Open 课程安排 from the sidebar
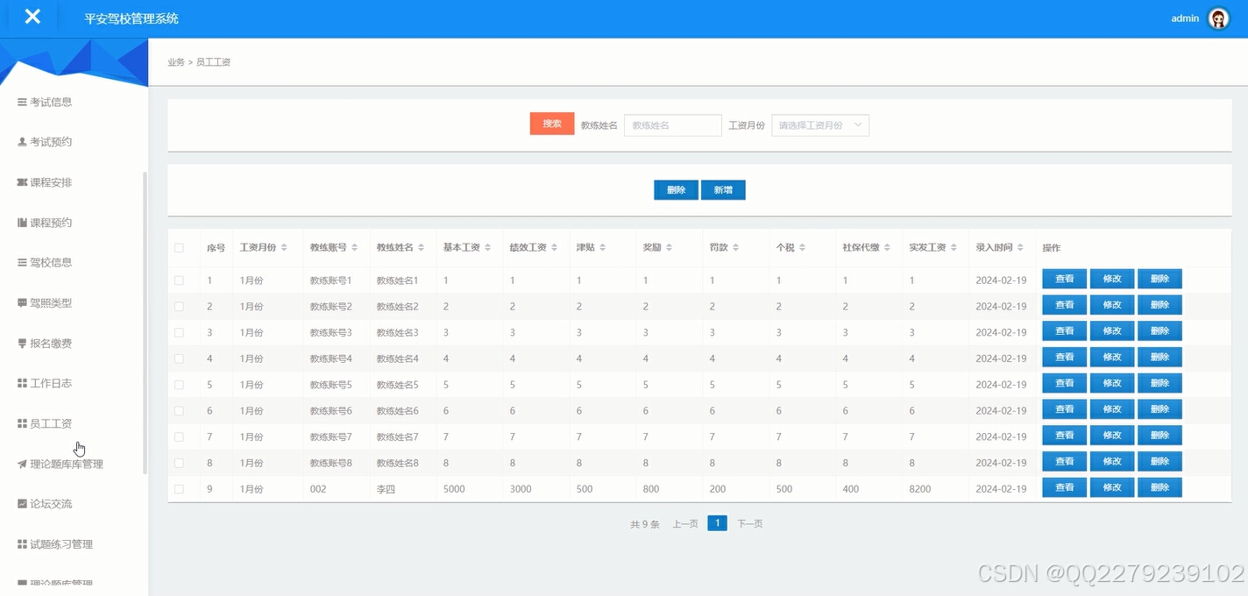Image resolution: width=1248 pixels, height=596 pixels. click(x=49, y=181)
